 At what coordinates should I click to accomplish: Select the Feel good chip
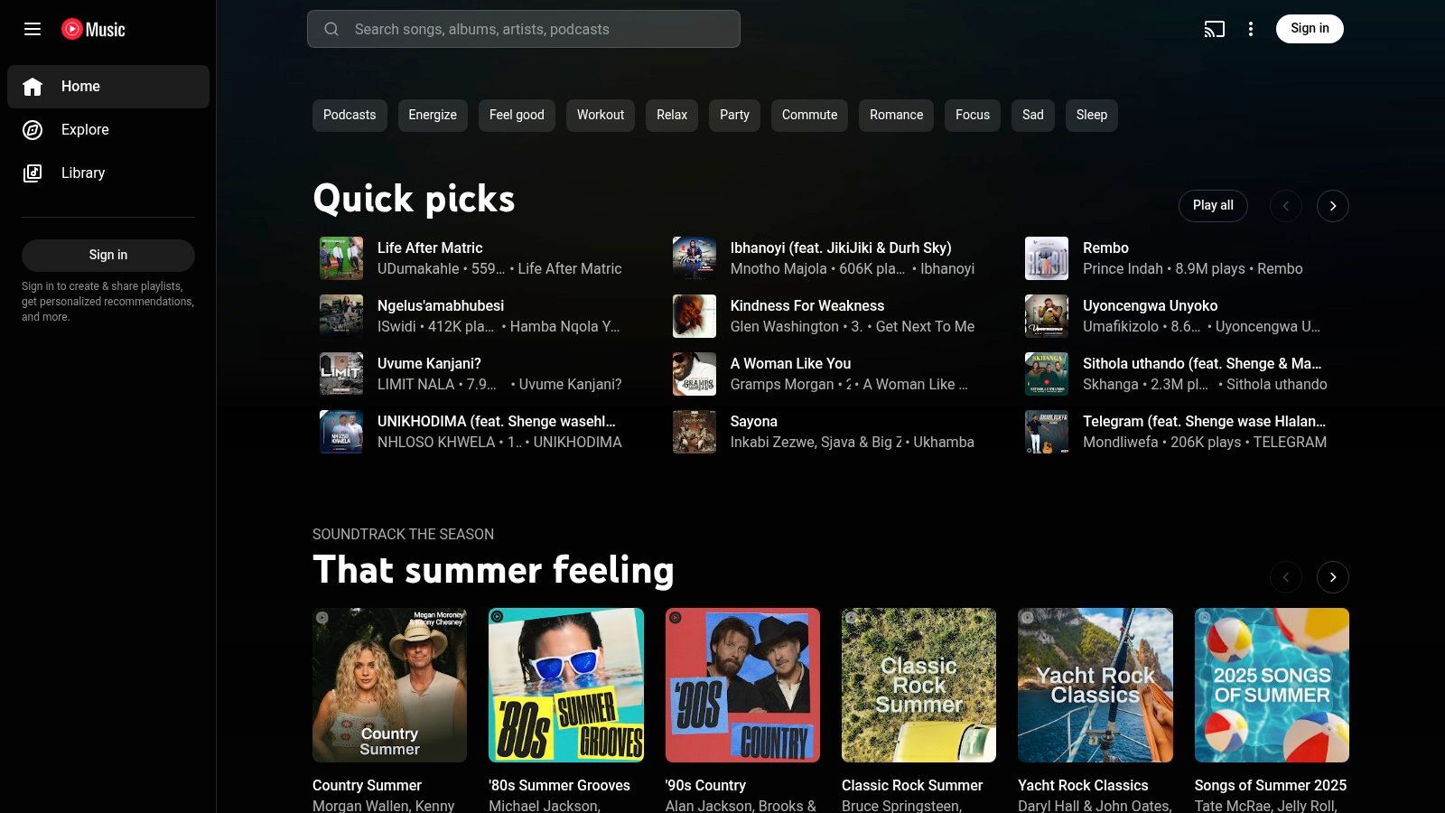pos(517,115)
